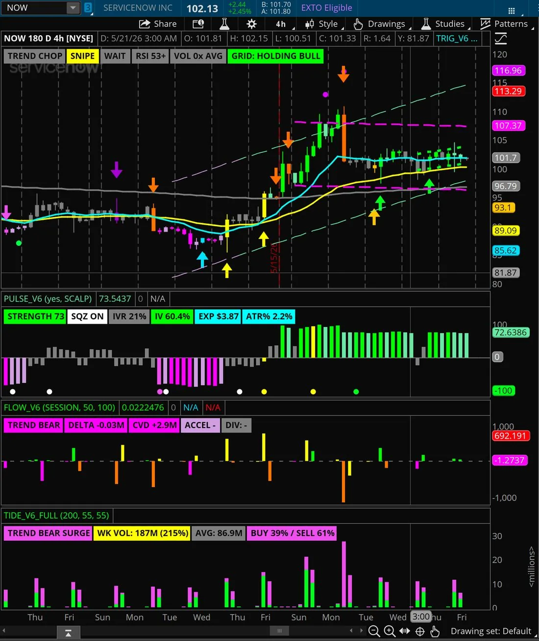Open the Studies menu
Viewport: 539px width, 641px height.
pos(443,24)
